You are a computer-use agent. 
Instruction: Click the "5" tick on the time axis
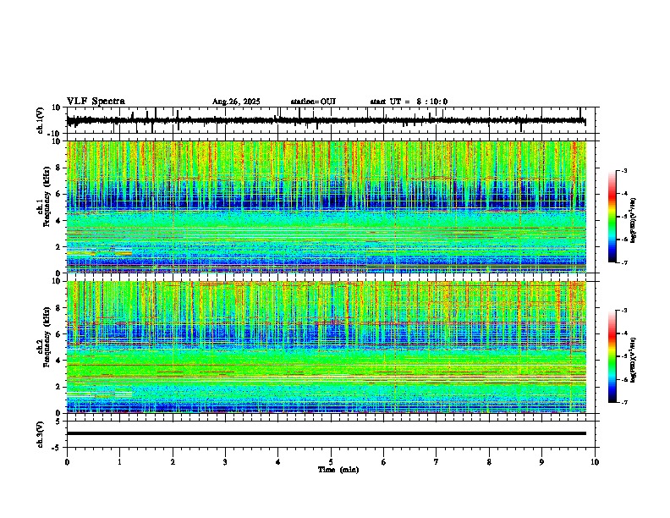331,462
